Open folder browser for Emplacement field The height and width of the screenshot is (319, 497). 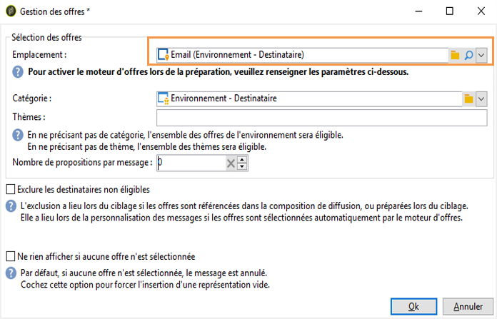click(x=455, y=55)
